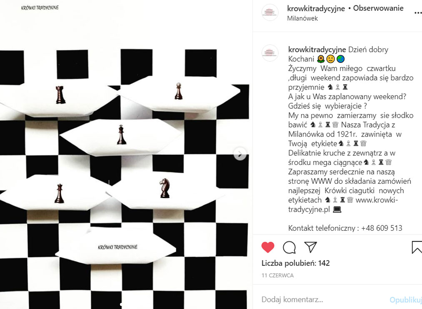Submit comment with the Opublikuj button
Screen dimensions: 422x309
[x=406, y=299]
